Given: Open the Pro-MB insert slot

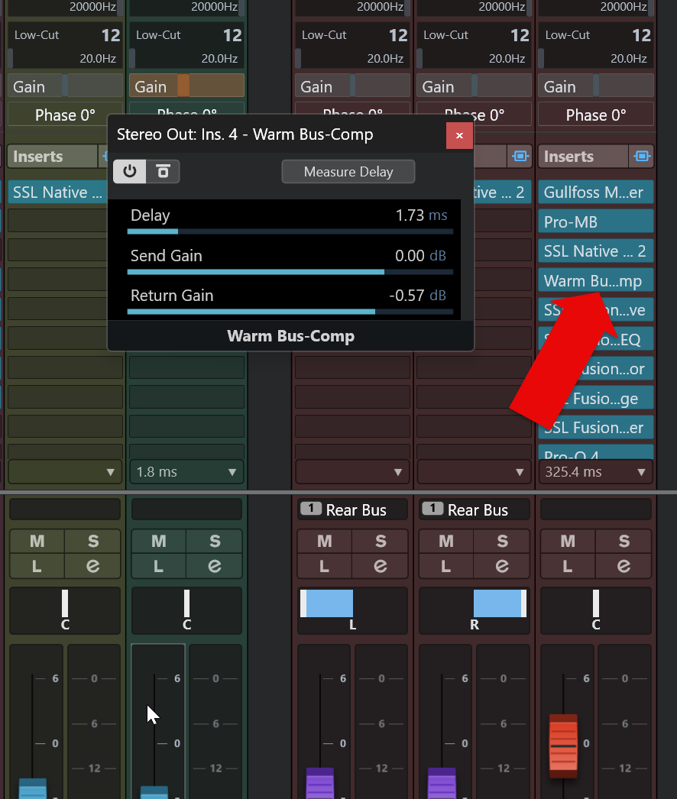Looking at the screenshot, I should point(595,222).
